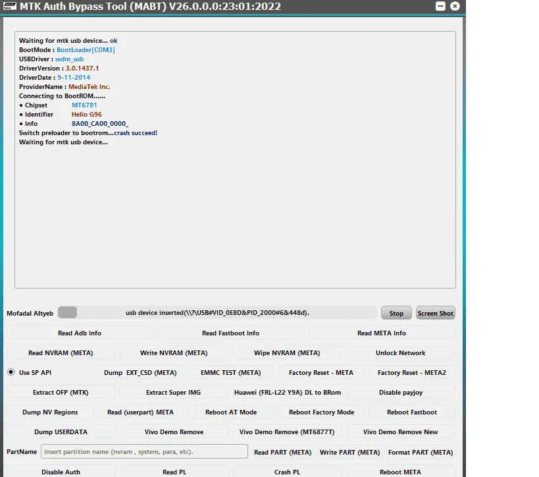This screenshot has height=477, width=539.
Task: Click Dump USERDATA button
Action: tap(61, 432)
